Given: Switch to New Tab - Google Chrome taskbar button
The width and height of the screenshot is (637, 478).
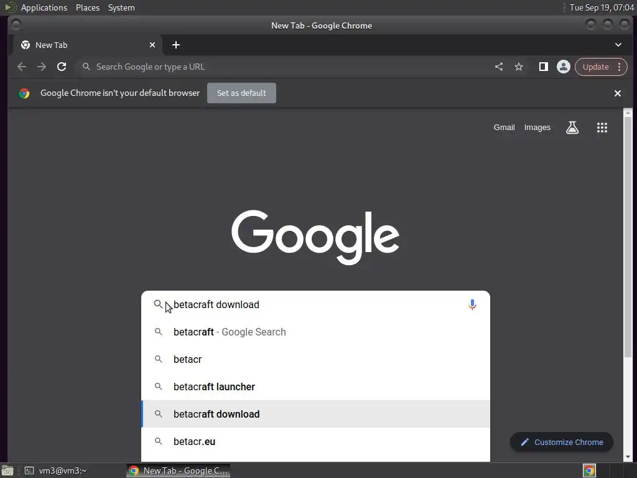Looking at the screenshot, I should [x=179, y=471].
